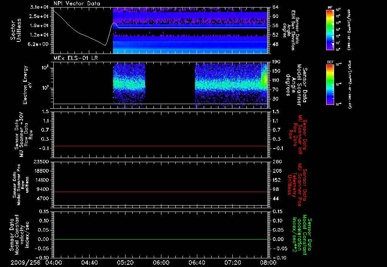Click the '05:20' time axis label
This screenshot has width=387, height=267.
pyautogui.click(x=125, y=262)
